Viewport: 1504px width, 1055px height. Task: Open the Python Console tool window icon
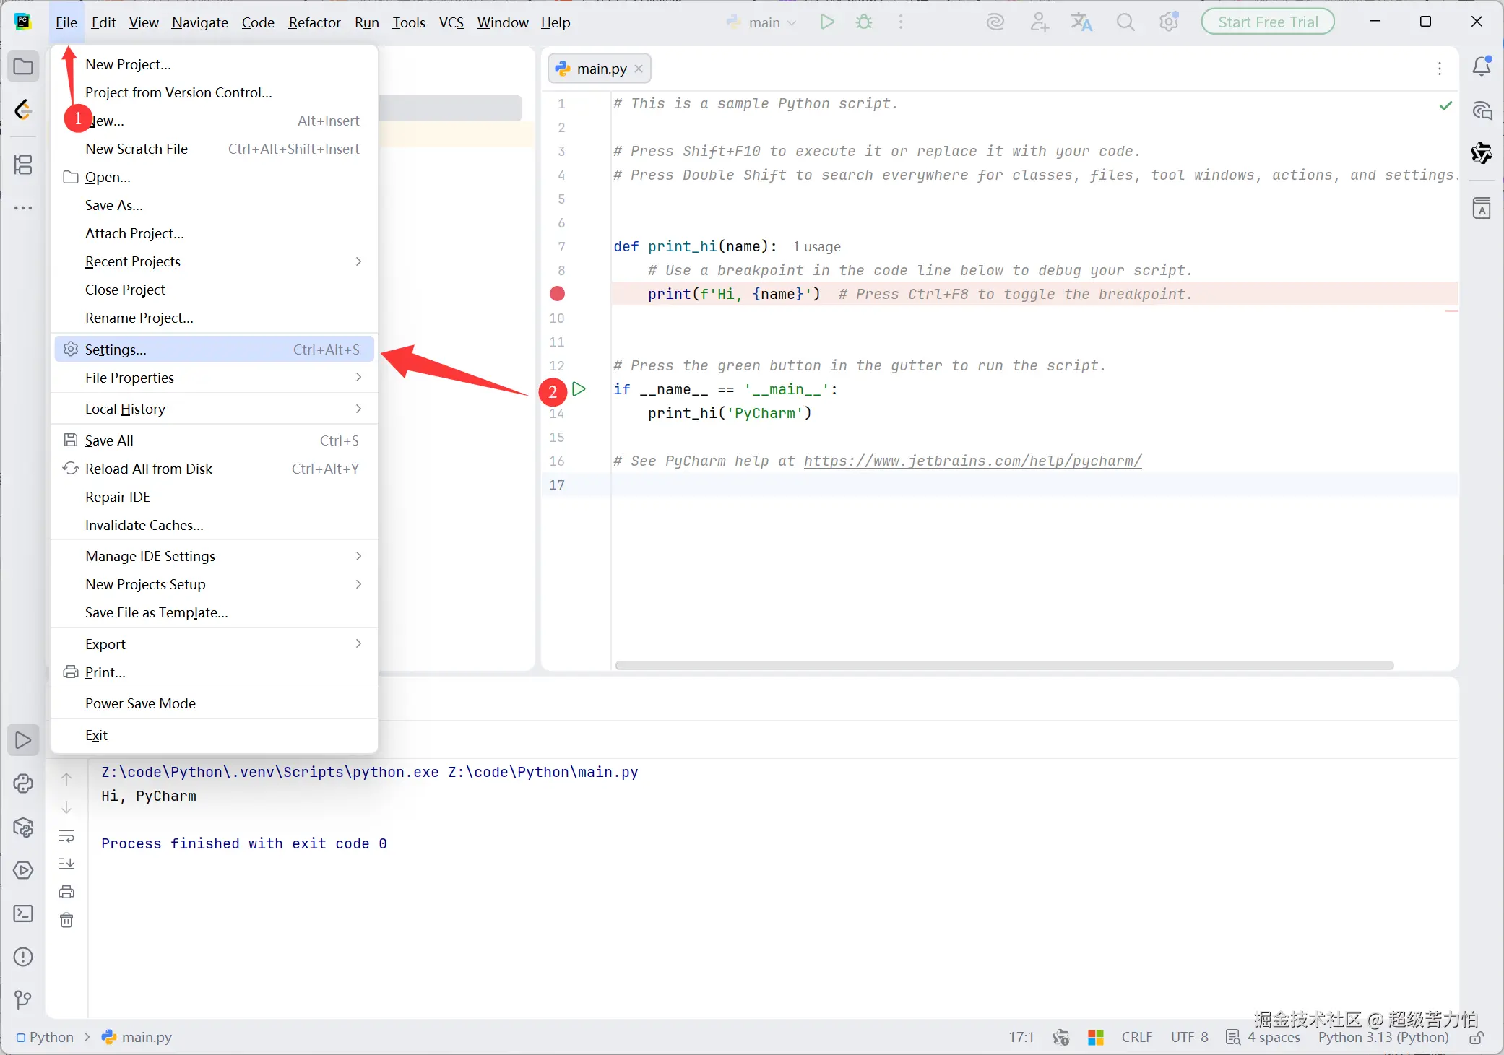click(x=23, y=783)
